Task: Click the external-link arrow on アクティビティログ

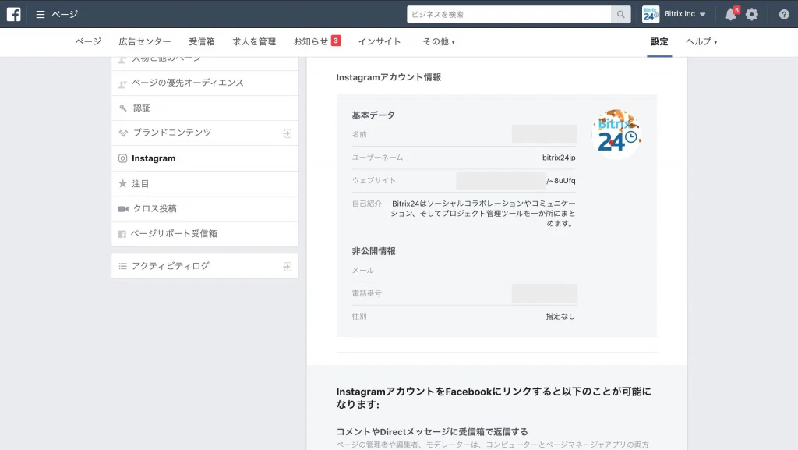Action: 289,265
